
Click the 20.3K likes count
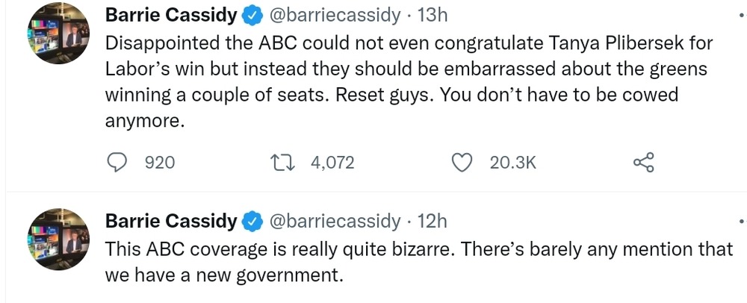coord(513,162)
